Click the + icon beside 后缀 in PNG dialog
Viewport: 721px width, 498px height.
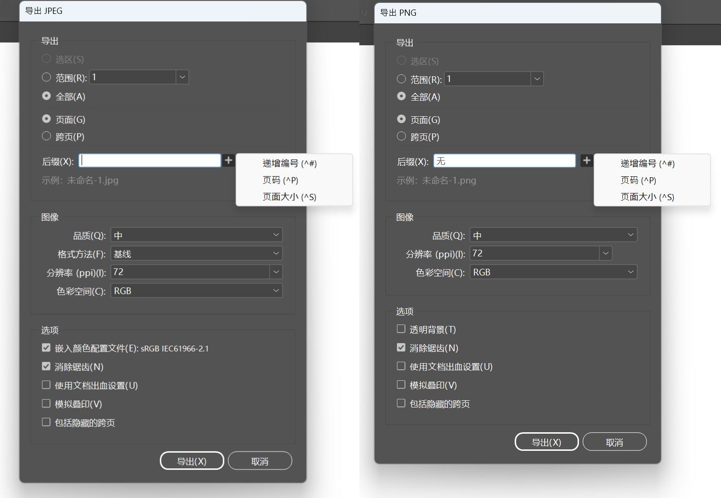587,161
